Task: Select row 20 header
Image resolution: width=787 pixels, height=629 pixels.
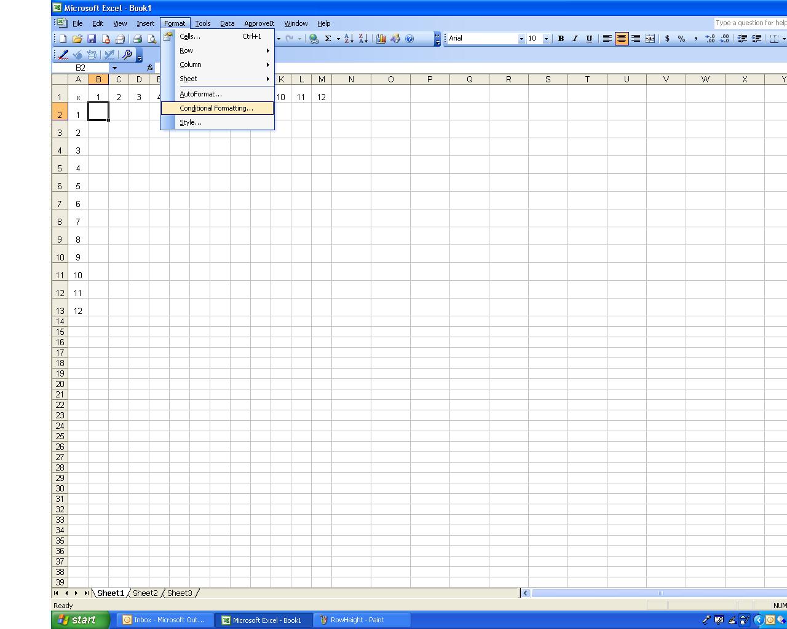Action: 60,384
